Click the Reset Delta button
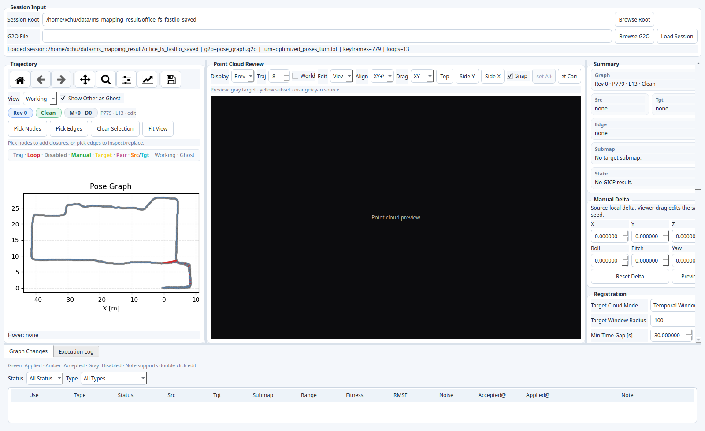Screen dimensions: 705x431 630,277
